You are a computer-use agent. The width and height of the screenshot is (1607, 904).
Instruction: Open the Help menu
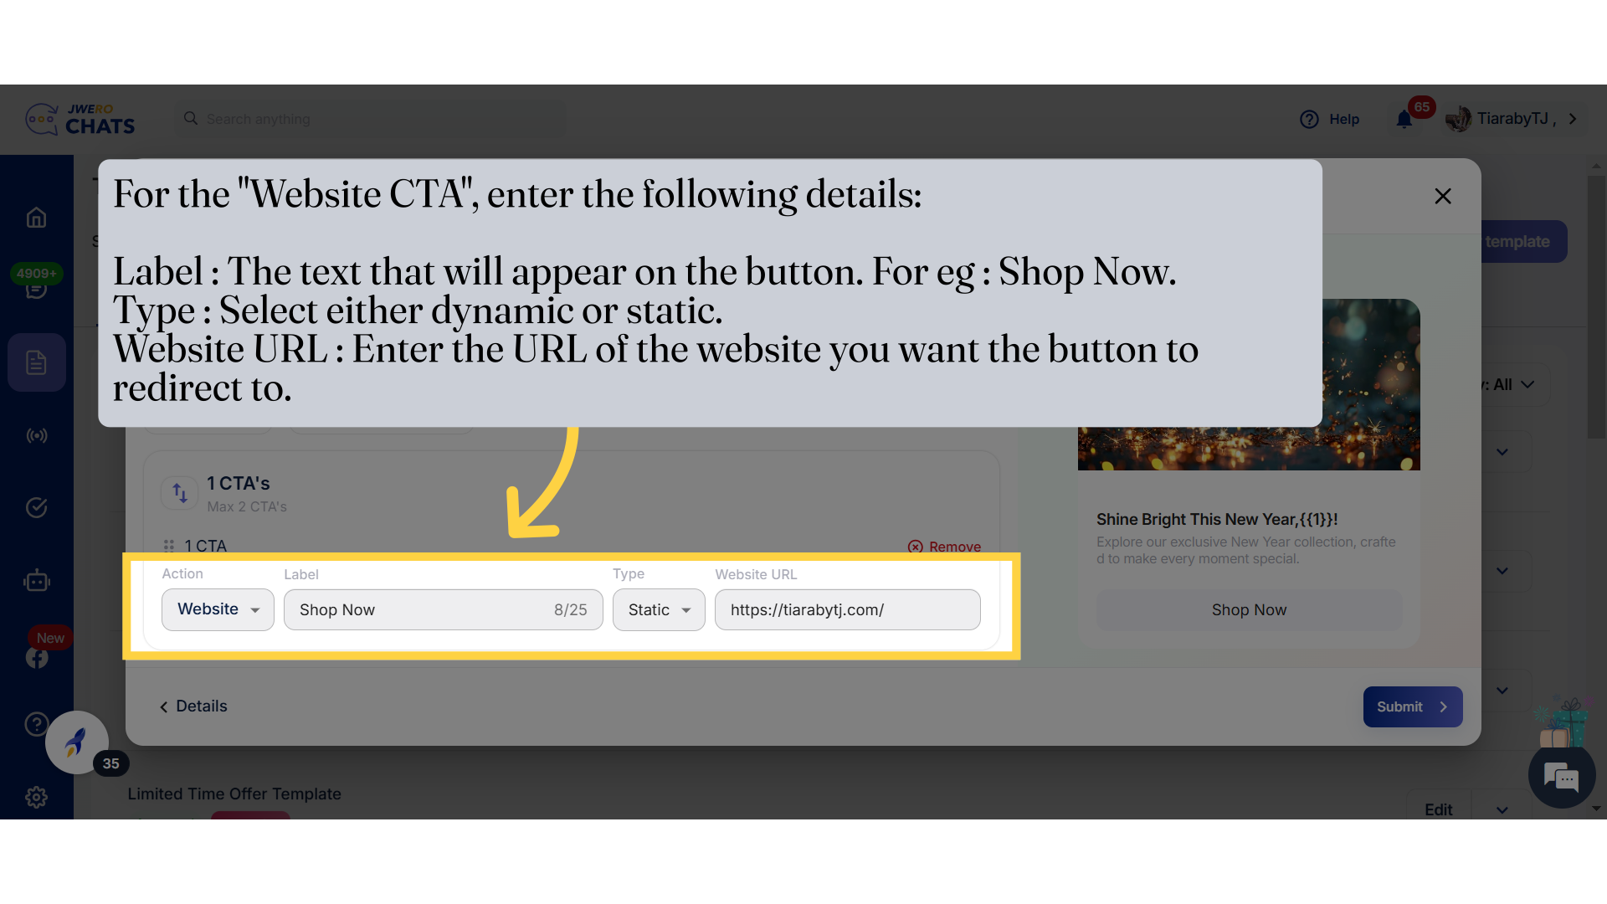pos(1330,119)
